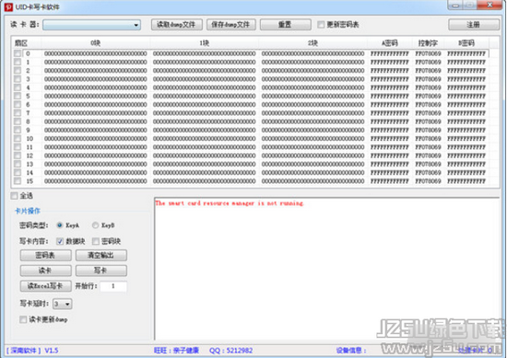507x358 pixels.
Task: Click the 开始行 start row input field
Action: coord(113,286)
